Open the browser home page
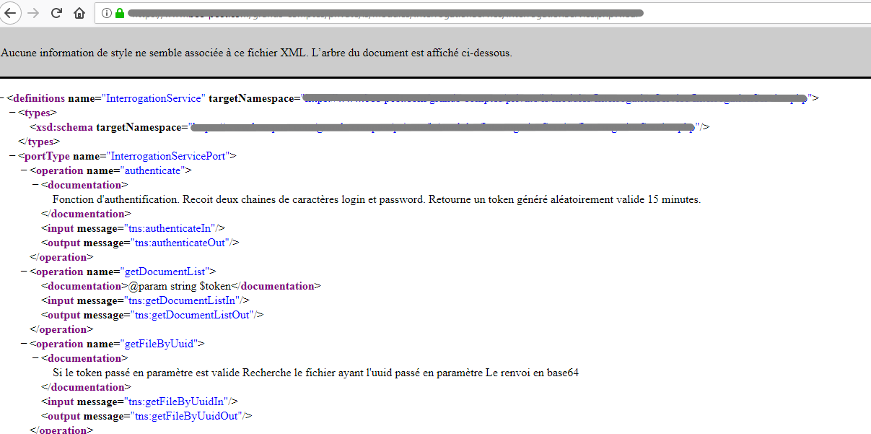 (x=79, y=12)
